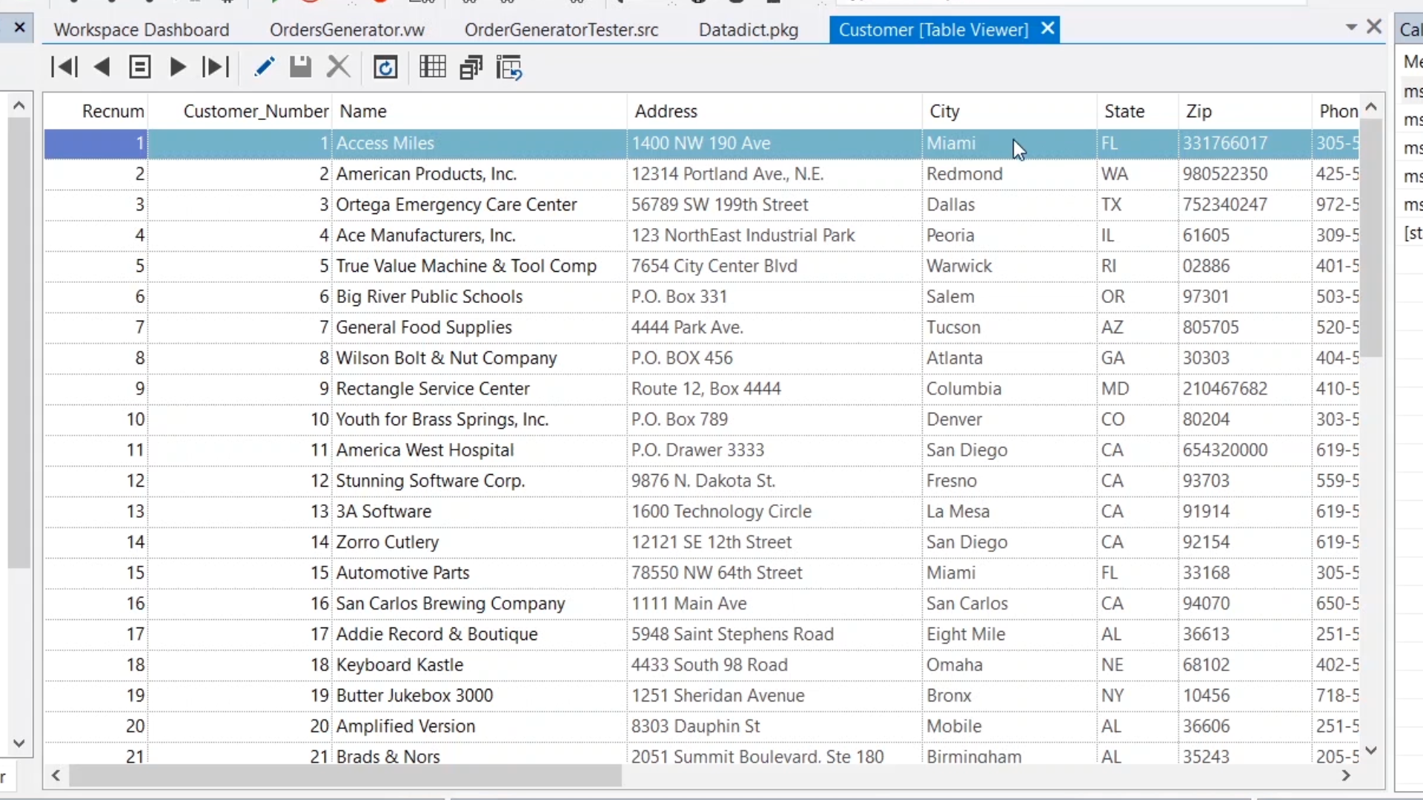
Task: Jump to first record button
Action: pos(64,67)
